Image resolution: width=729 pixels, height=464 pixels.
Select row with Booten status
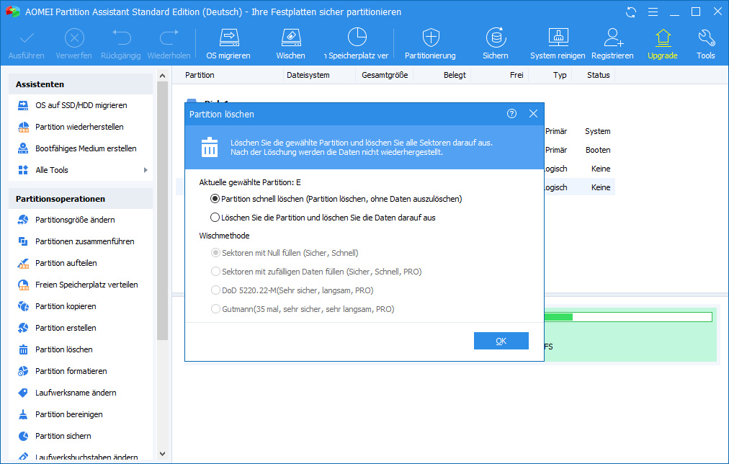[580, 150]
